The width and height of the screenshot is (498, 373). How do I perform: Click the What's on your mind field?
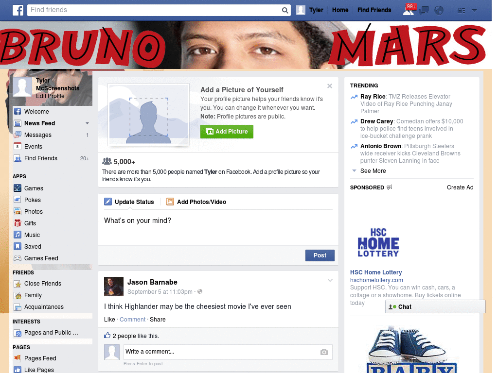[218, 228]
